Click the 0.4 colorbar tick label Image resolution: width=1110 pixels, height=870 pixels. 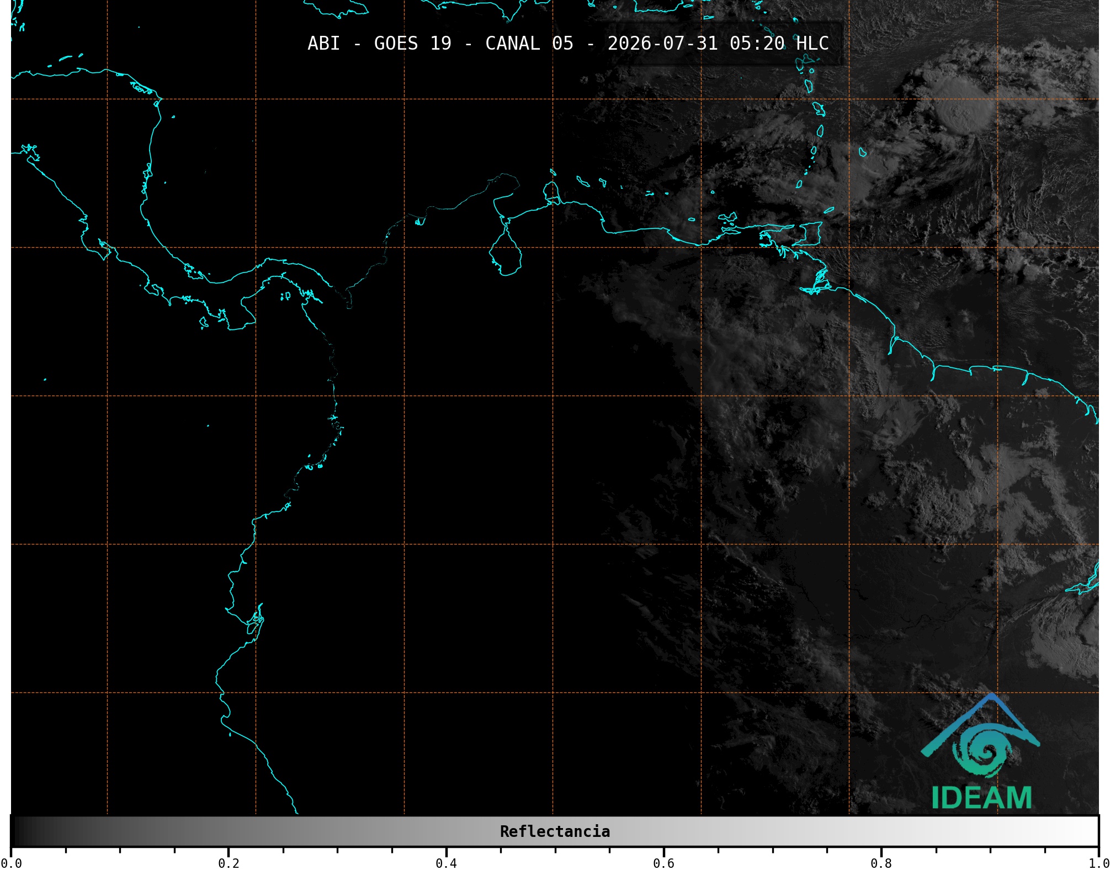click(x=446, y=863)
